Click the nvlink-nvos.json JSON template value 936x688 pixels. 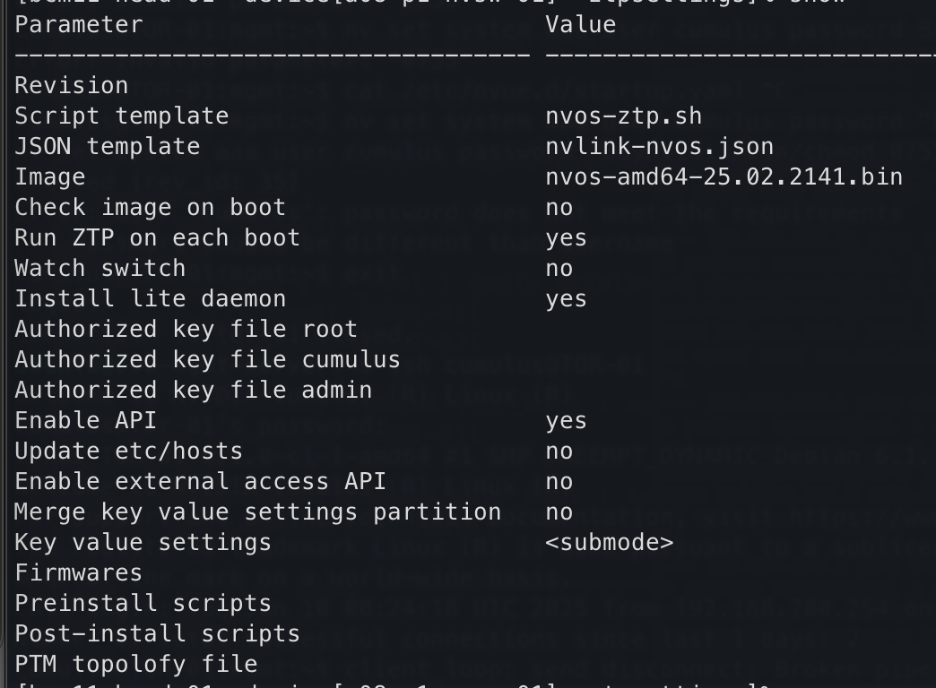659,147
